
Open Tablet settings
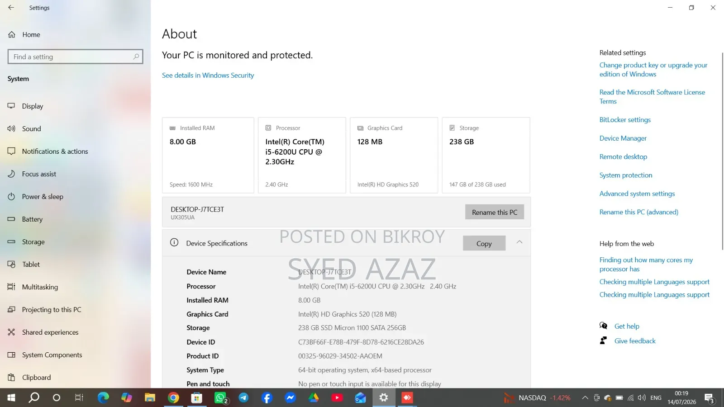pyautogui.click(x=31, y=265)
